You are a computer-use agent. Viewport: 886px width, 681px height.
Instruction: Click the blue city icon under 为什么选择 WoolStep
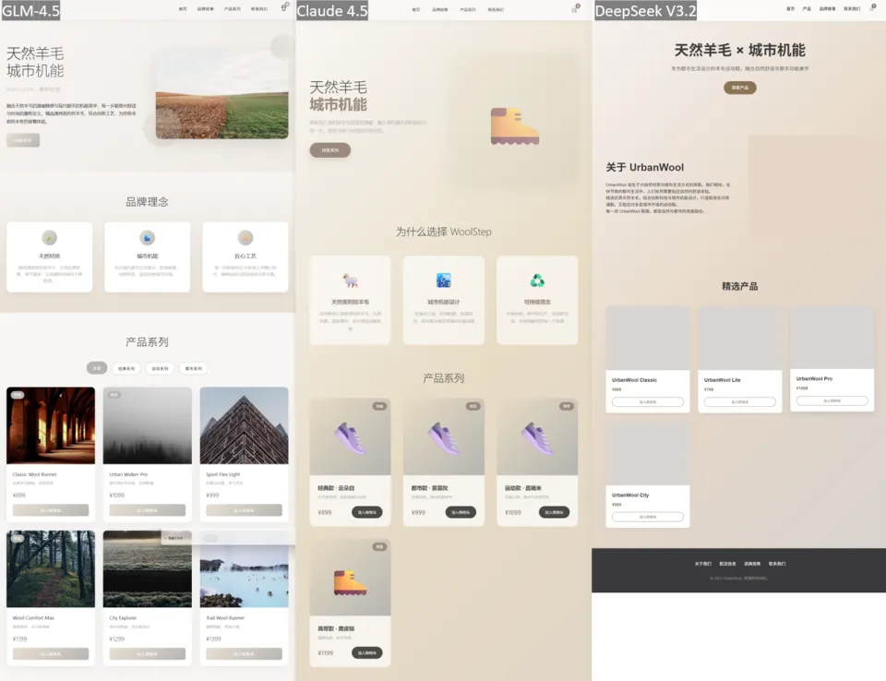(x=443, y=280)
